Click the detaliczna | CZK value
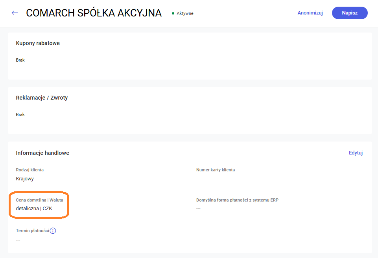This screenshot has height=258, width=378. [34, 208]
